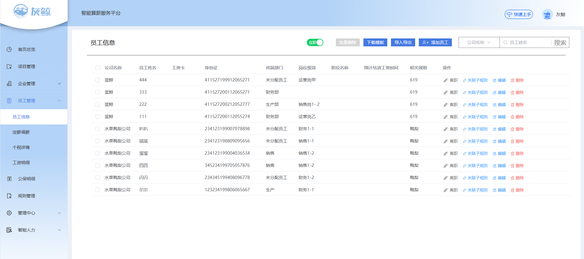Open 个税详情 submenu item
This screenshot has width=584, height=259.
point(34,147)
